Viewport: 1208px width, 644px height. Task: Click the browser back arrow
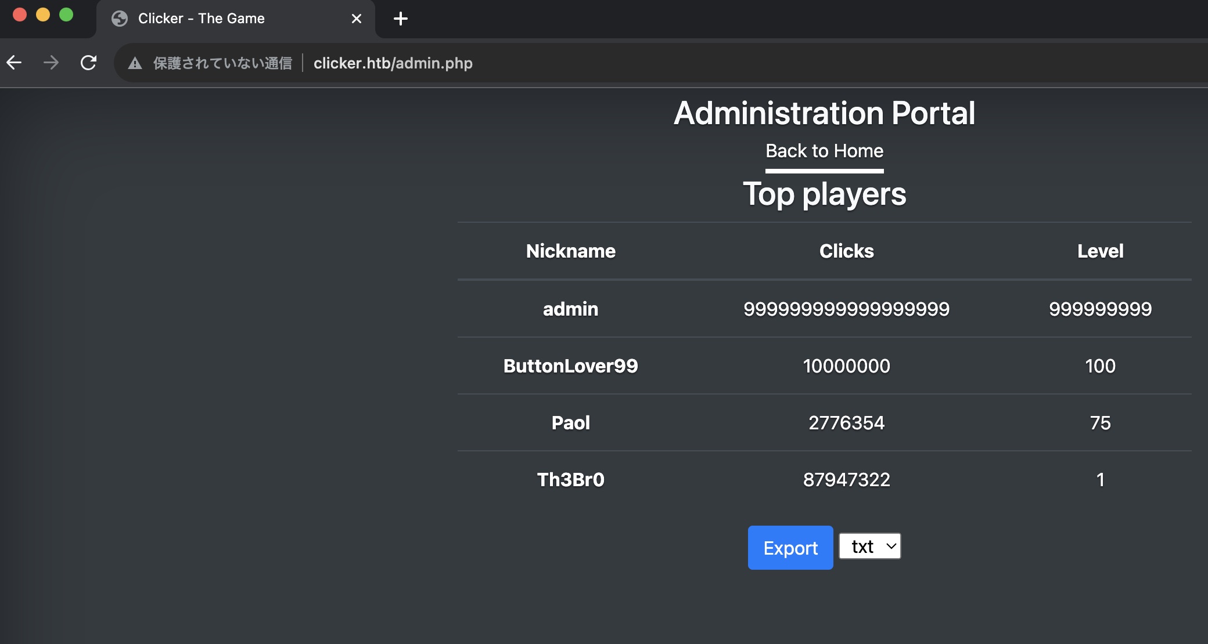15,63
